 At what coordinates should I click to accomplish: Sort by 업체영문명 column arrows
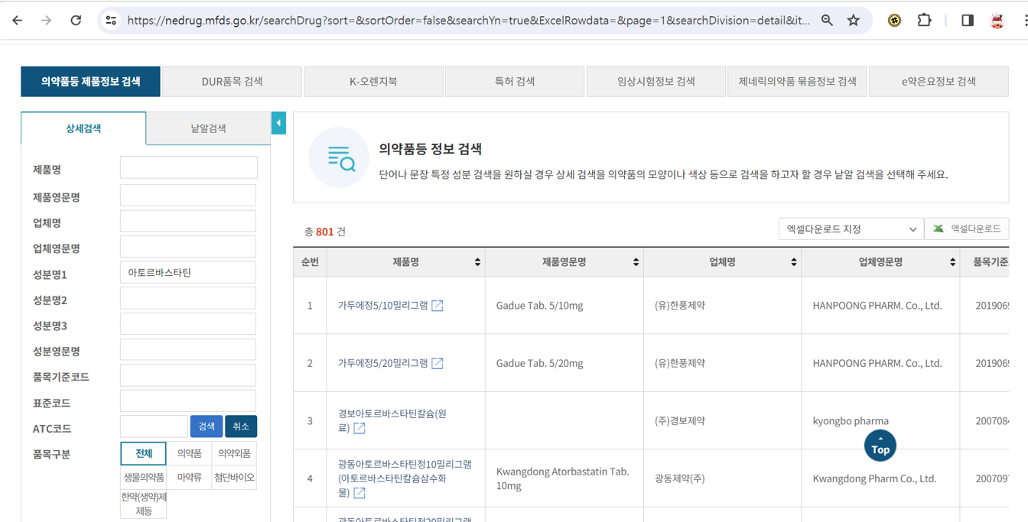click(x=952, y=262)
